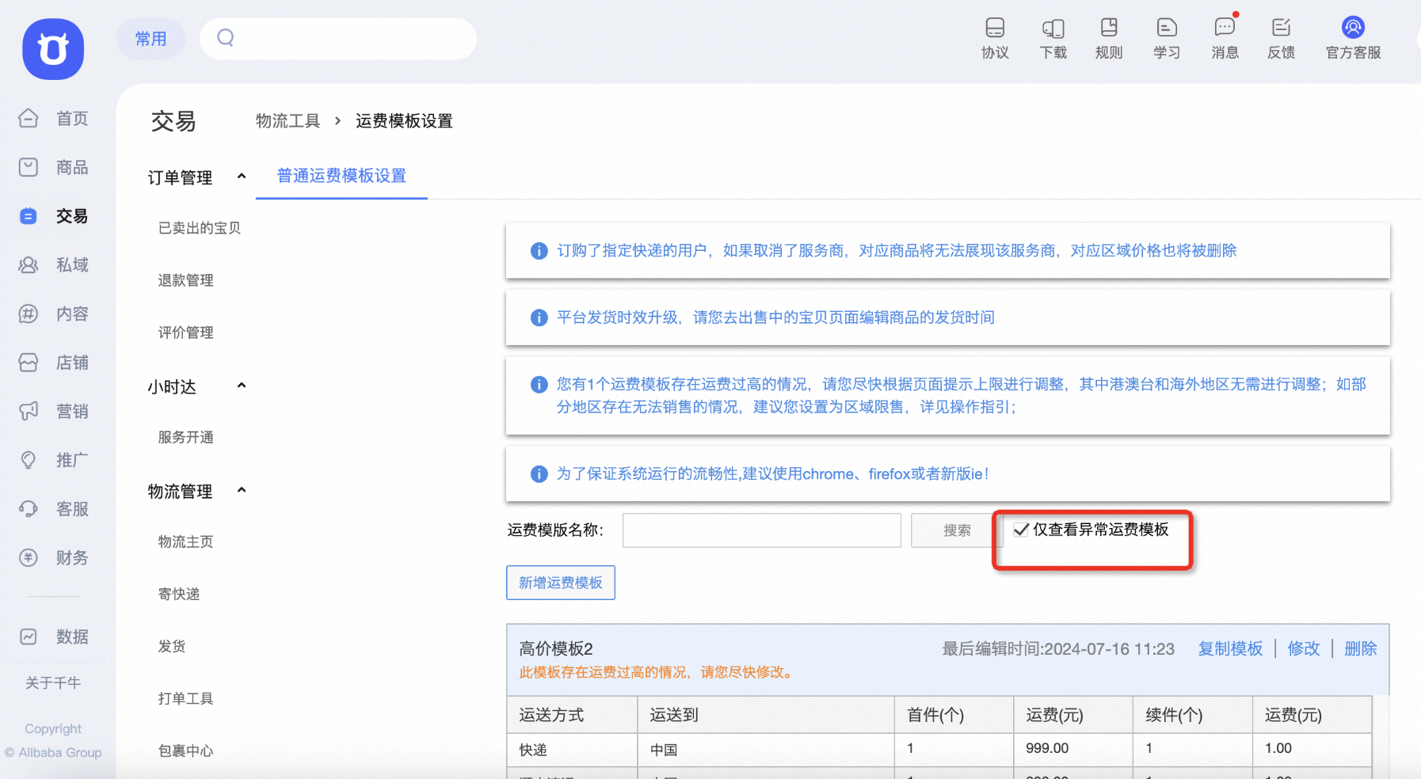1421x779 pixels.
Task: Click info icon beside 运费过高 warning notice
Action: 539,385
